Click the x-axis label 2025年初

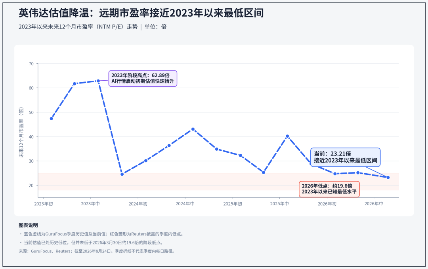233,204
